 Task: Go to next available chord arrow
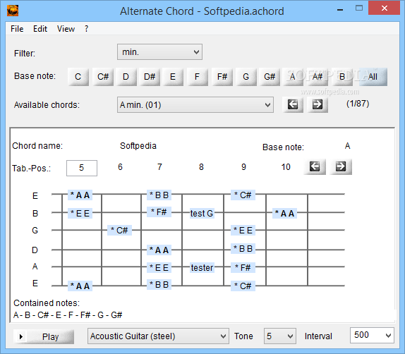[x=318, y=104]
